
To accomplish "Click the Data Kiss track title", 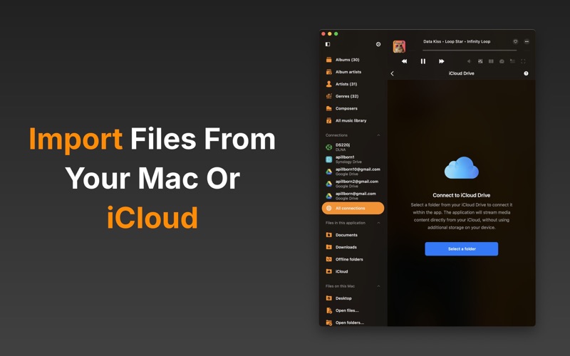I will [457, 41].
